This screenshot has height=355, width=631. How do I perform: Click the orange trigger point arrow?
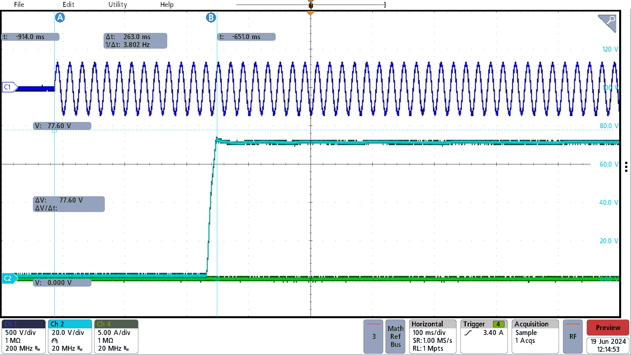(311, 13)
